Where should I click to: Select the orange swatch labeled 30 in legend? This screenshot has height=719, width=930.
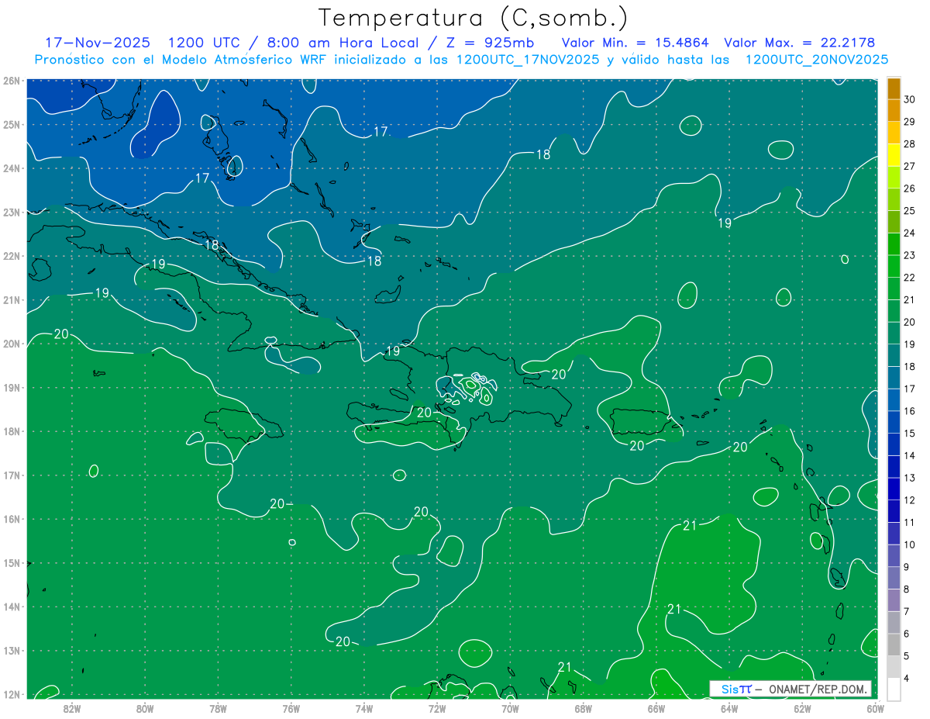click(x=894, y=88)
